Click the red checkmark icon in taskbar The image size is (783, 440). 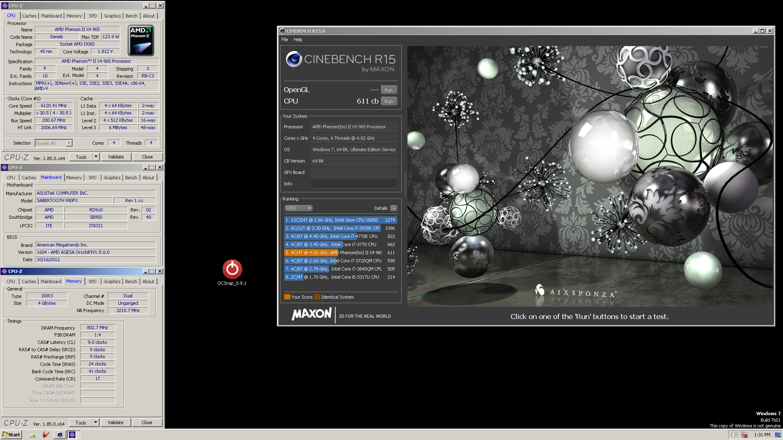click(46, 435)
